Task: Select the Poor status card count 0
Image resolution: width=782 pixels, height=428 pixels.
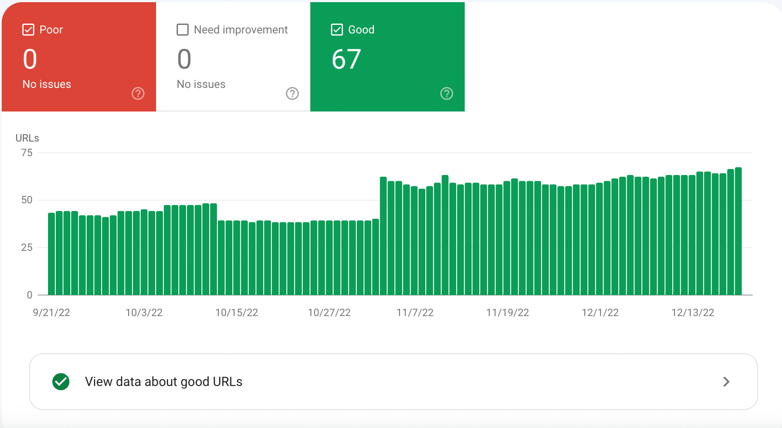Action: tap(30, 59)
